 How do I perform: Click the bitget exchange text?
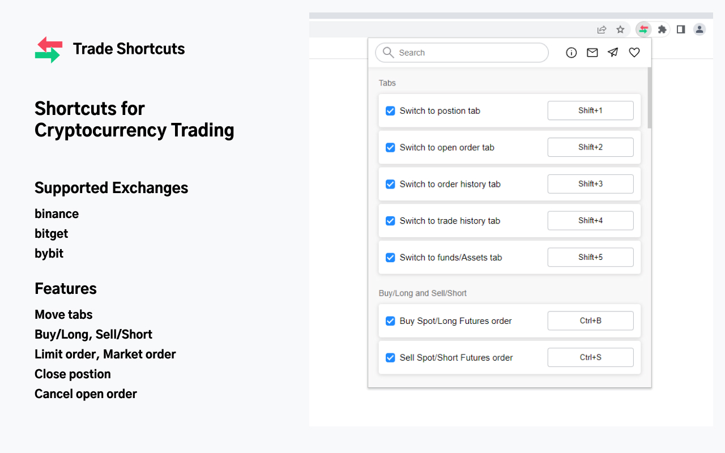coord(52,234)
